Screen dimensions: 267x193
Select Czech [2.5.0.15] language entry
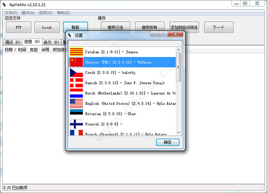(x=122, y=72)
